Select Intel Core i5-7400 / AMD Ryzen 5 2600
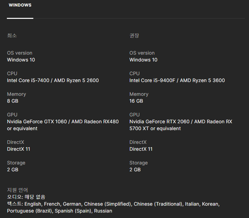This screenshot has width=249, height=218. point(53,80)
